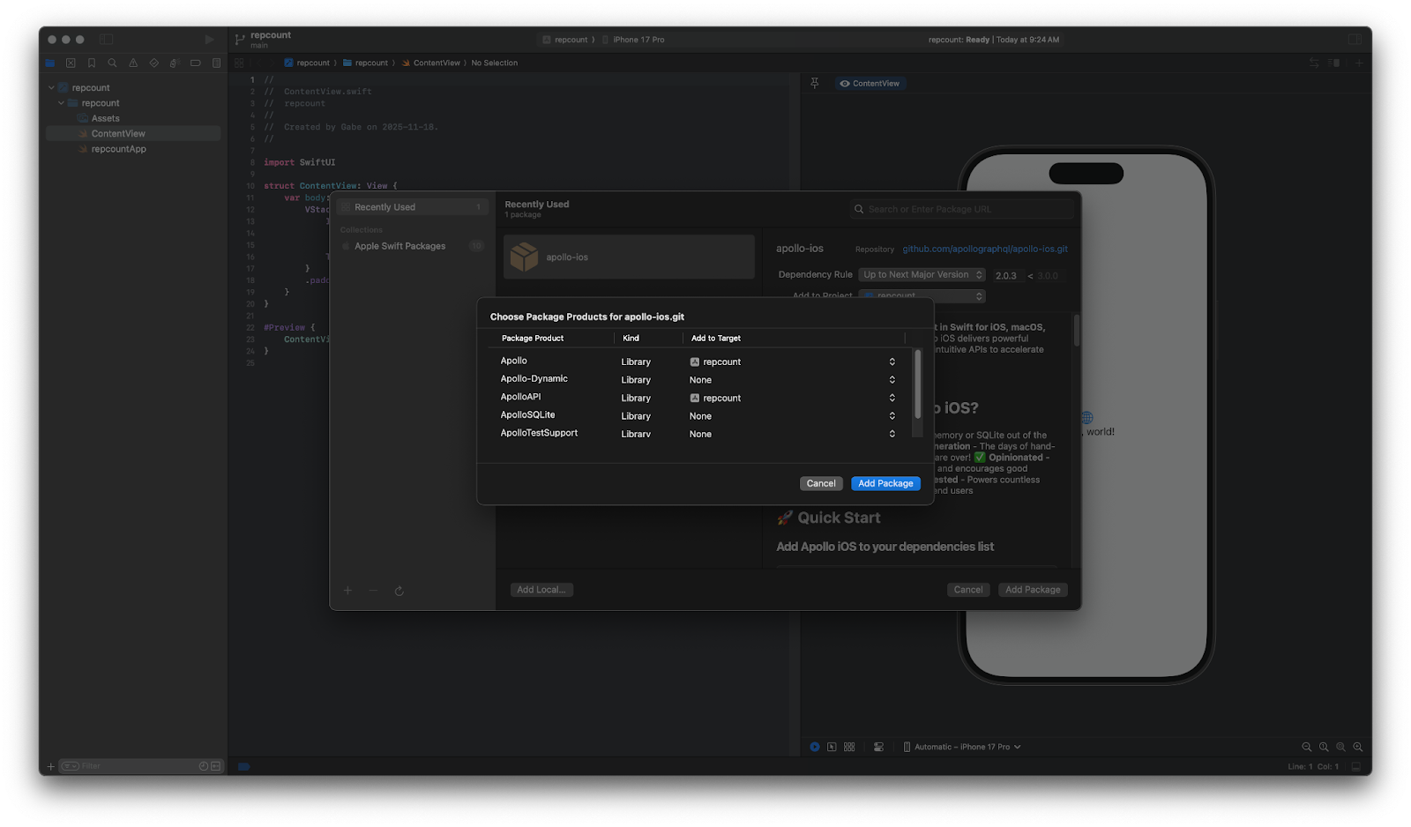Select ContentView file in navigator
The height and width of the screenshot is (827, 1411).
pos(133,133)
